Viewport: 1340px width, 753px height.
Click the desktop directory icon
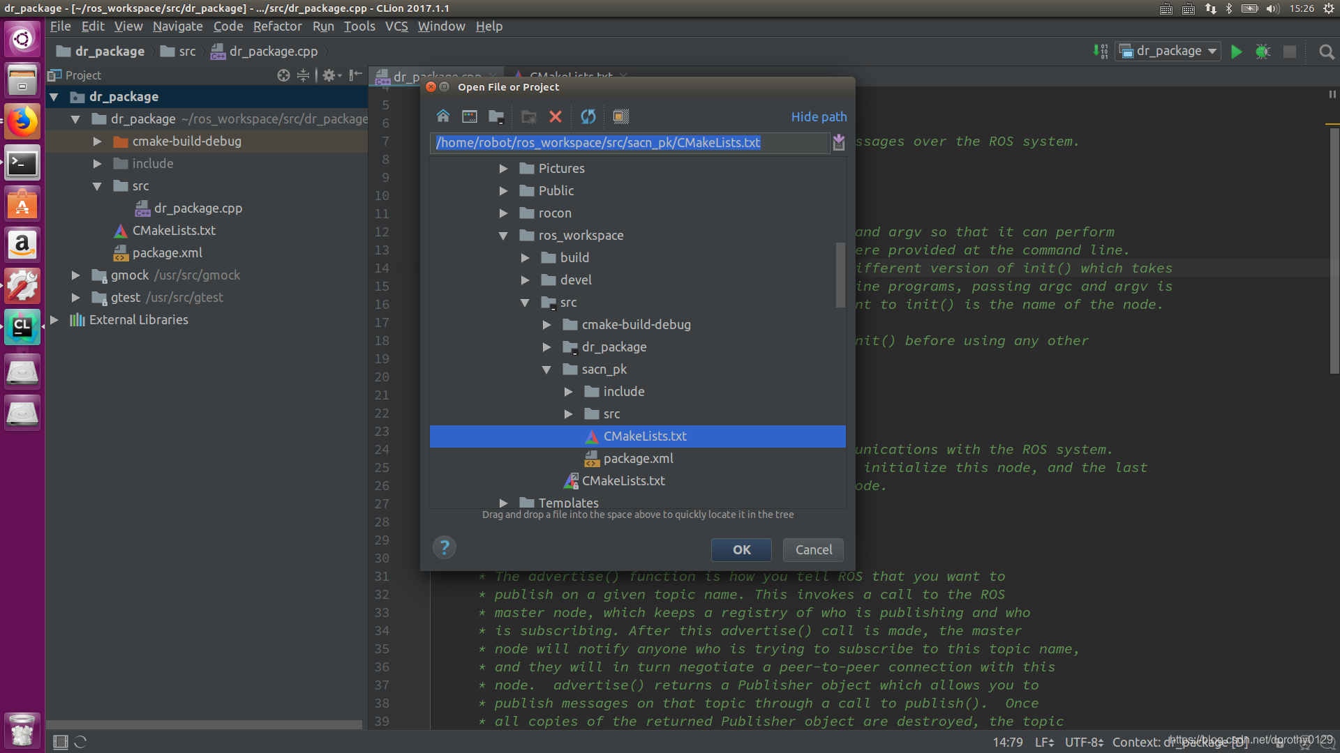click(x=470, y=116)
